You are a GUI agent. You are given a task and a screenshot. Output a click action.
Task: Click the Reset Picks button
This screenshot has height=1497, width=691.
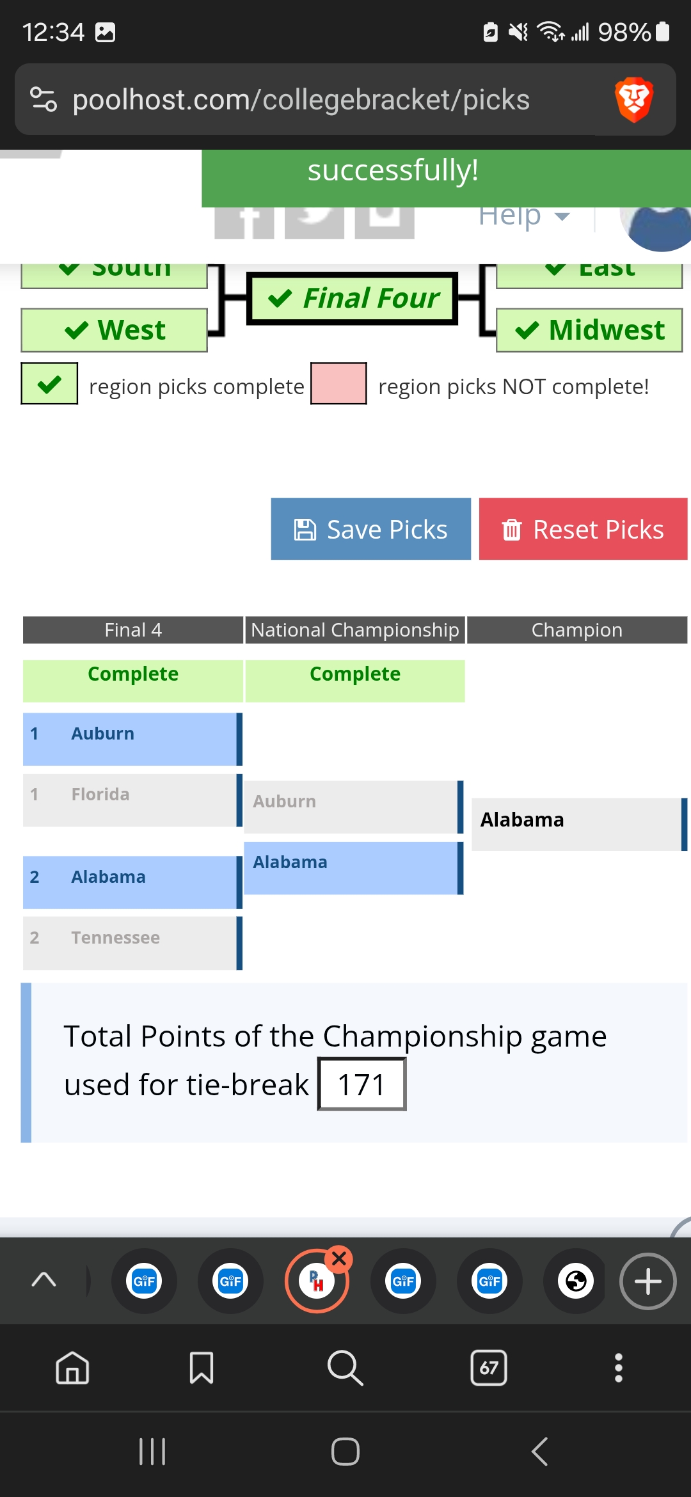[583, 529]
